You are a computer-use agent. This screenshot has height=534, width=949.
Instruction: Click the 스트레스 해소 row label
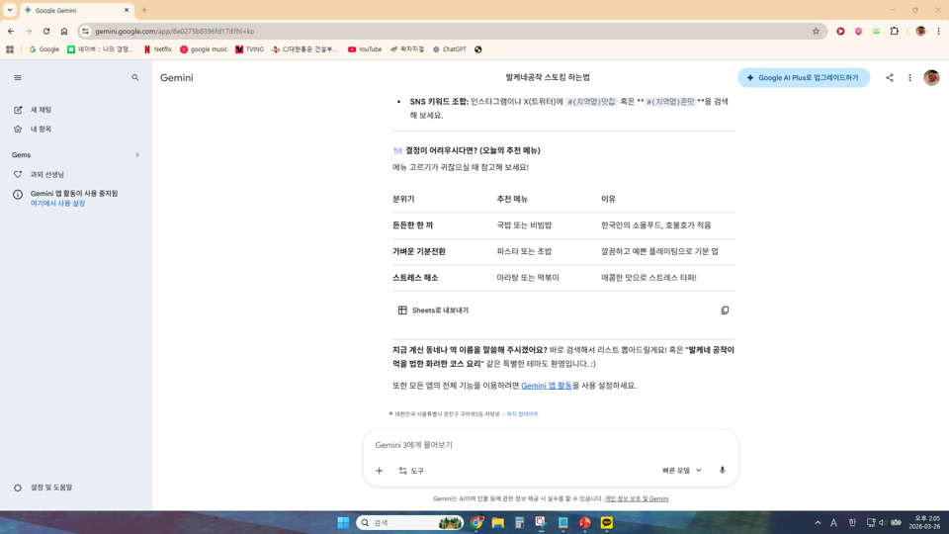point(415,278)
